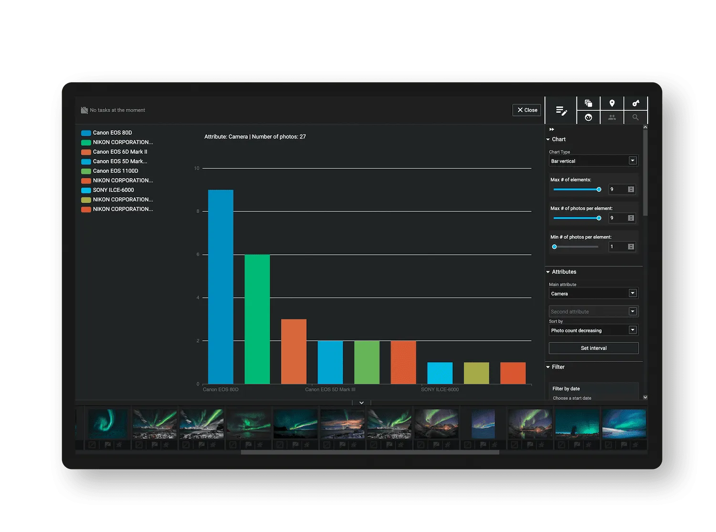Click the filmstrip horizontal scrollbar
Viewport: 716px width, 532px height.
click(370, 452)
